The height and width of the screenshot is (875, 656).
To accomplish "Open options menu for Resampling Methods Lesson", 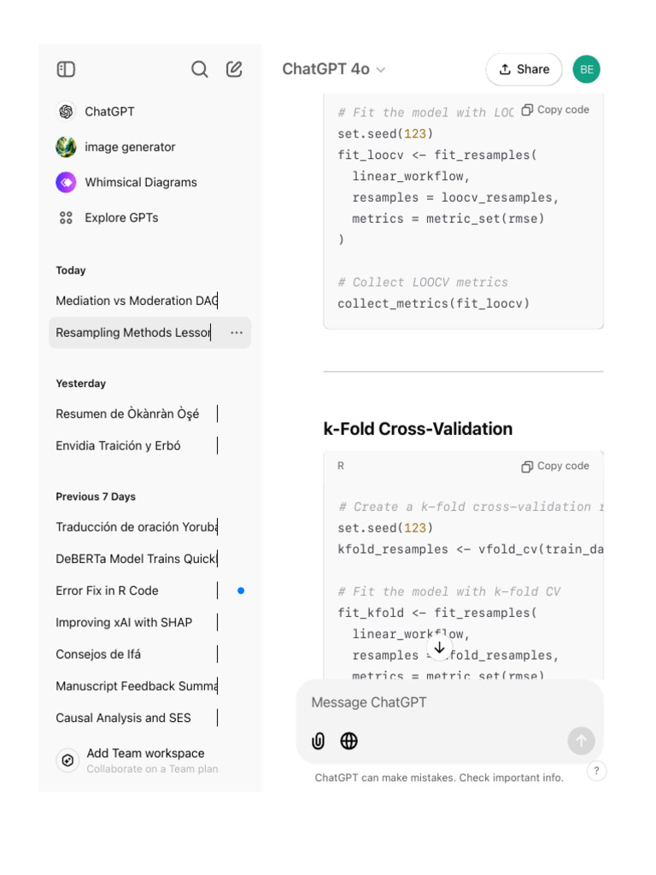I will tap(237, 332).
